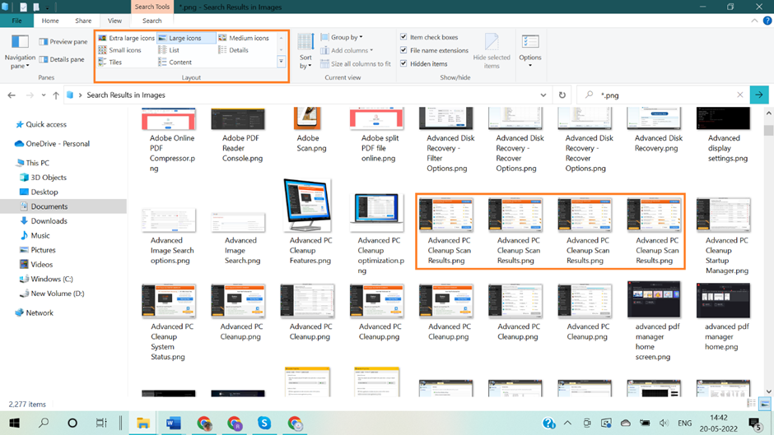Uncheck Item check boxes
The height and width of the screenshot is (435, 774).
(403, 37)
